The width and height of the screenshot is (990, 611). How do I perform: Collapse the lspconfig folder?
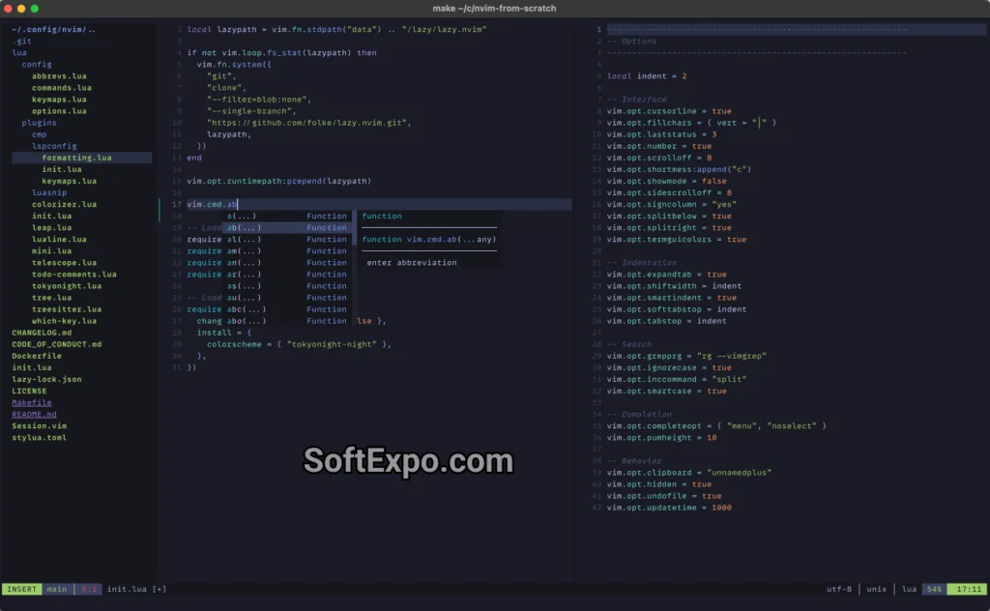[56, 145]
